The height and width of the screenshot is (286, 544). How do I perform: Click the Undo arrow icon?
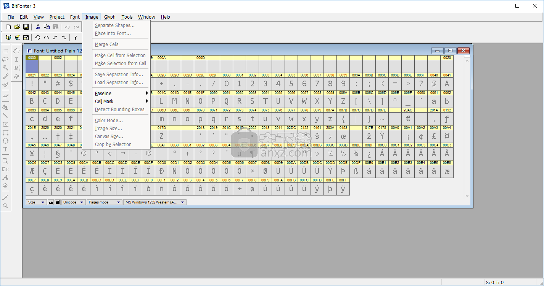click(x=67, y=27)
